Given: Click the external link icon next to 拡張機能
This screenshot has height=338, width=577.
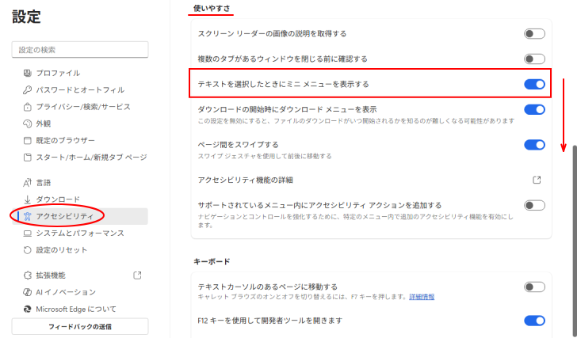Looking at the screenshot, I should pyautogui.click(x=137, y=275).
